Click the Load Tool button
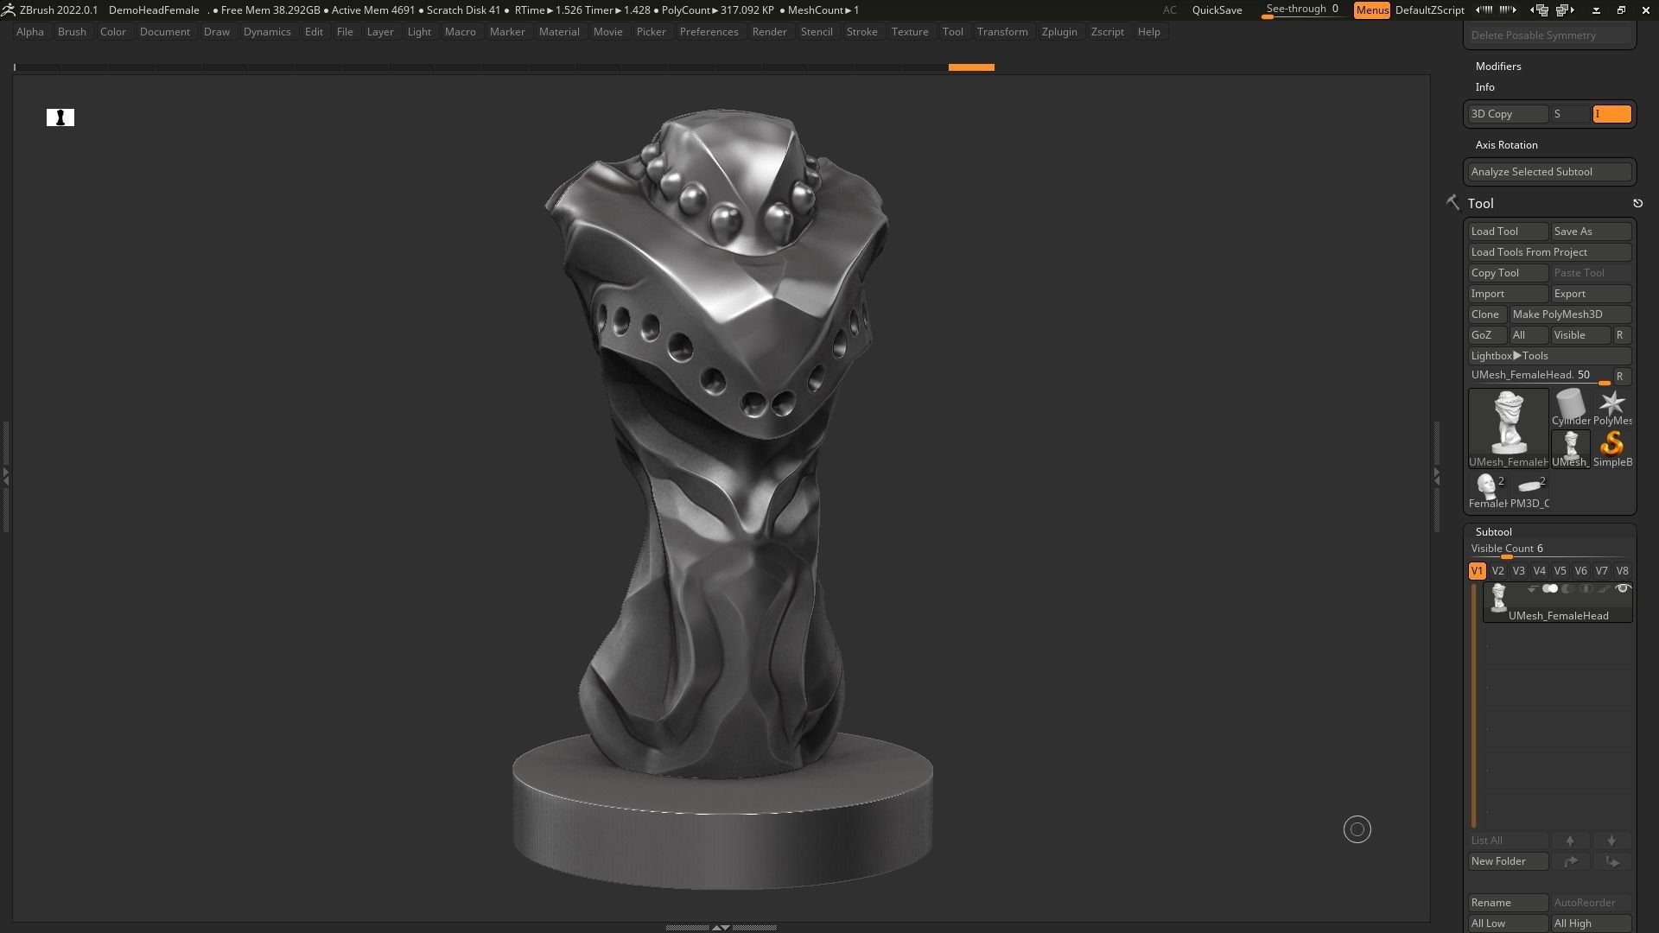1659x933 pixels. click(1509, 232)
